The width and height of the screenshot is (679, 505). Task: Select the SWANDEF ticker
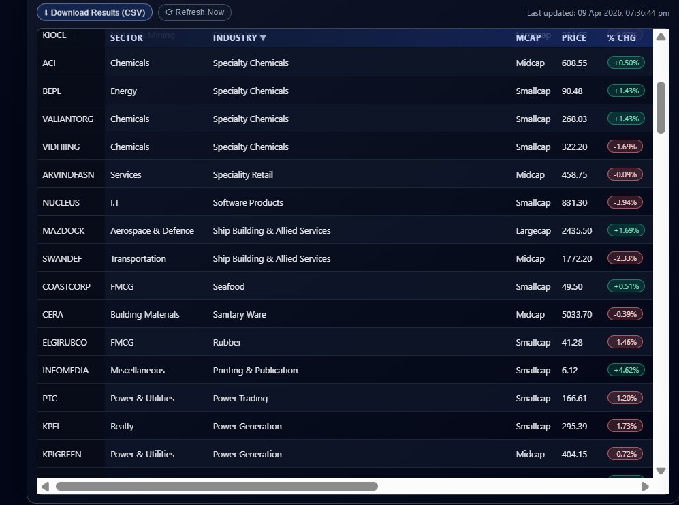pyautogui.click(x=62, y=259)
